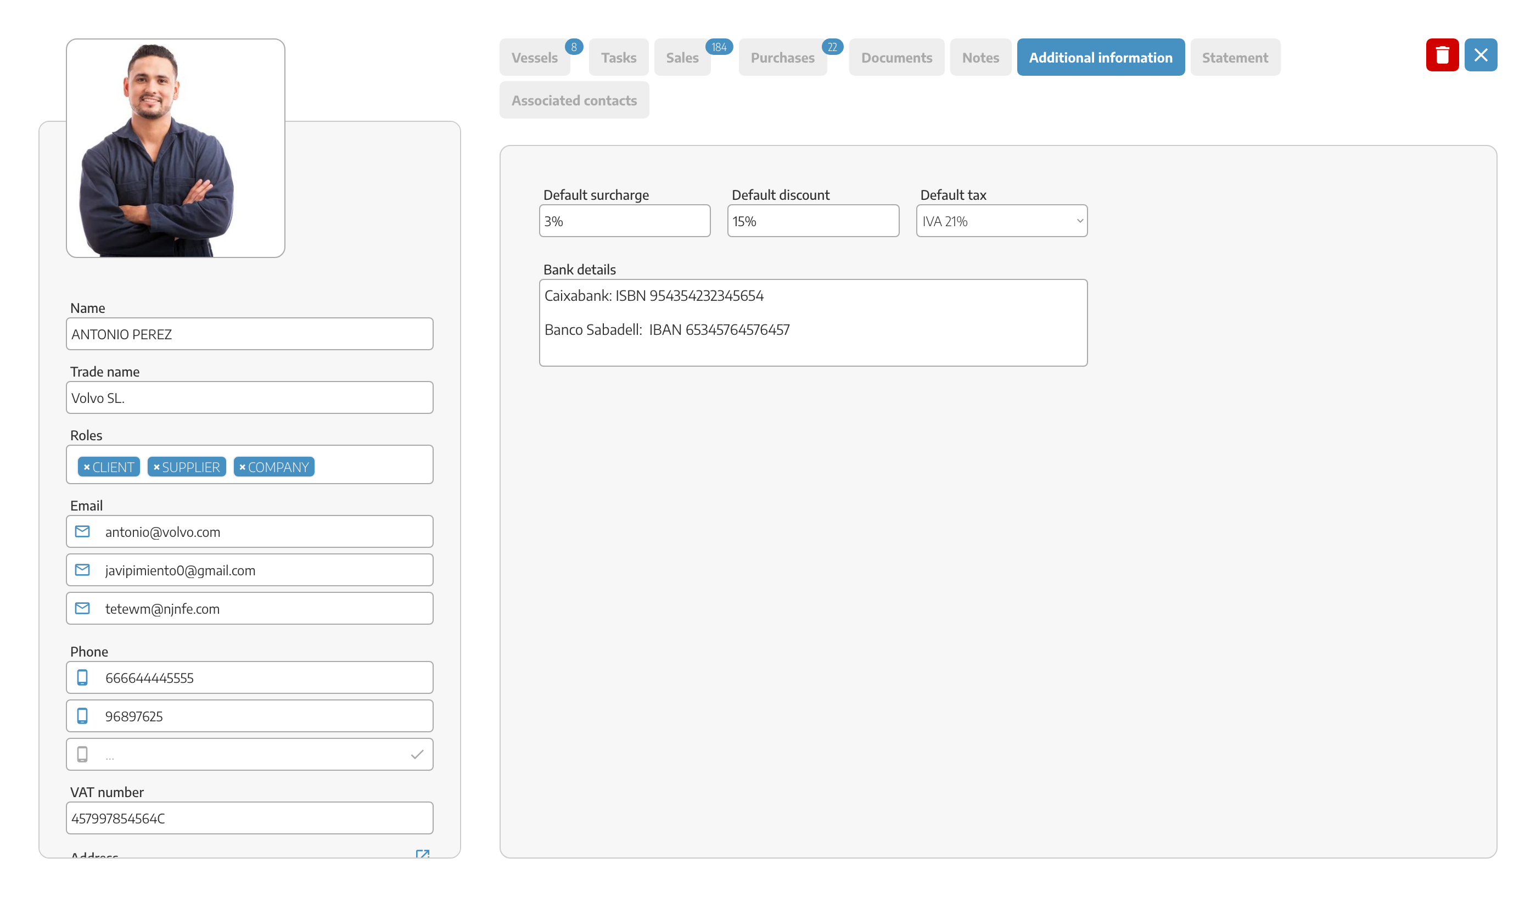Viewport: 1536px width, 897px height.
Task: View the Notes tab
Action: tap(980, 57)
